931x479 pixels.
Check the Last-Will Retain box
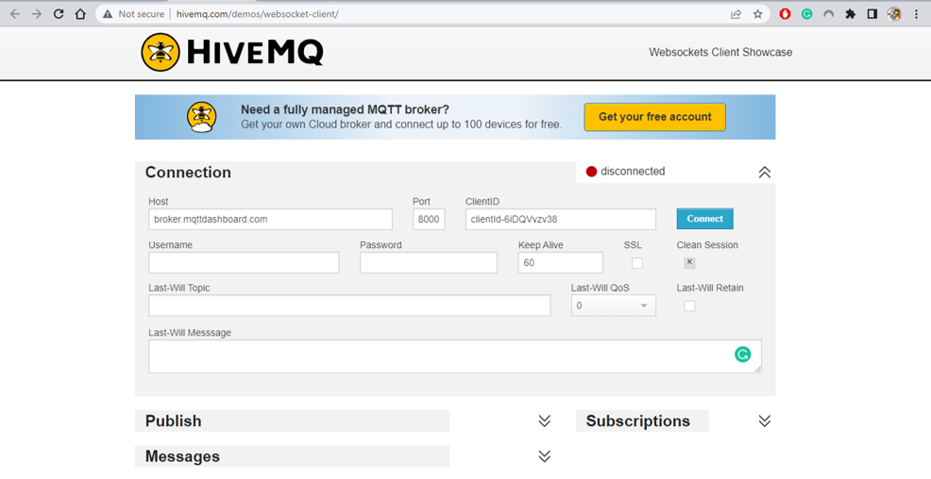pyautogui.click(x=689, y=306)
